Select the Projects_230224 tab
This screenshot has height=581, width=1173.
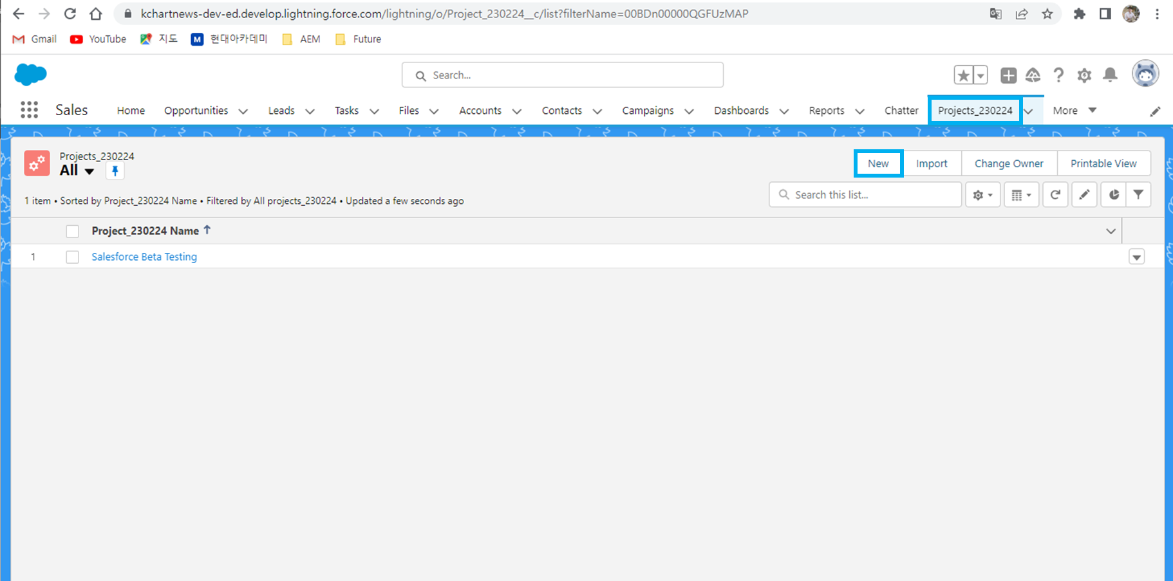[975, 111]
